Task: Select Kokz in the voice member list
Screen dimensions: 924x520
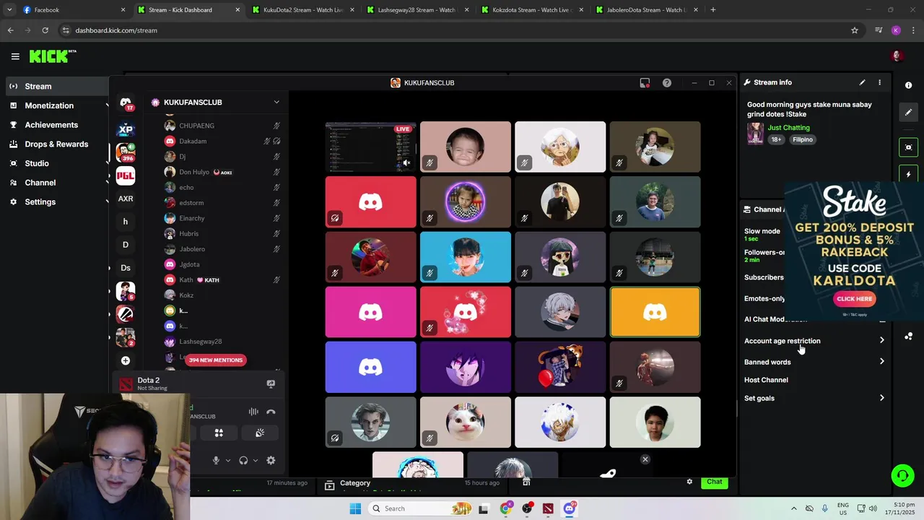Action: [221, 295]
